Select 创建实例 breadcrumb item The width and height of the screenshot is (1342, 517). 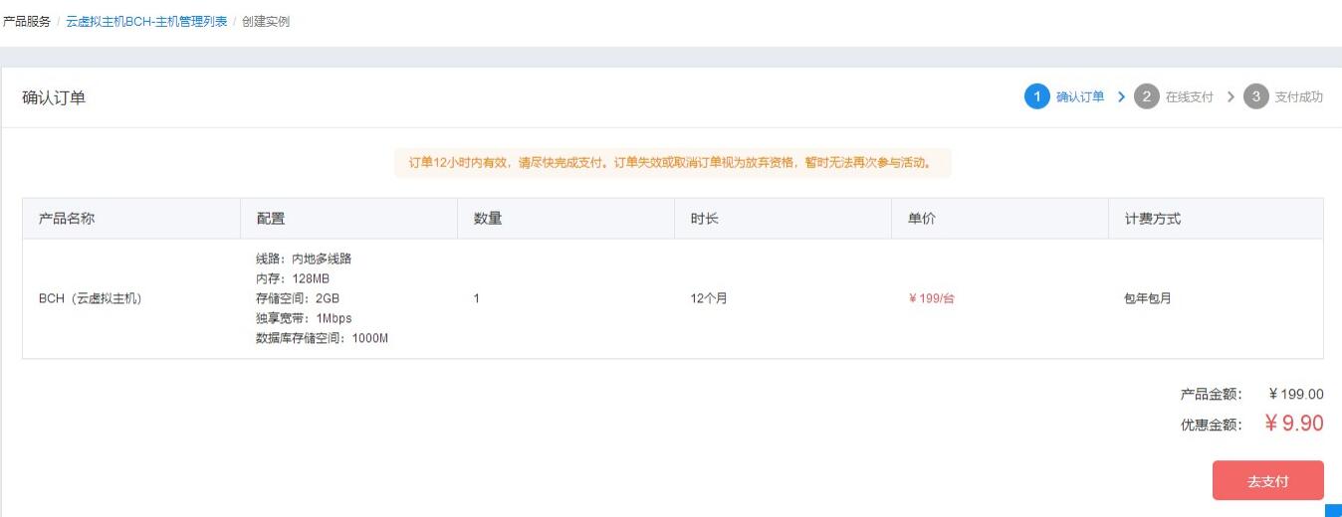point(266,21)
